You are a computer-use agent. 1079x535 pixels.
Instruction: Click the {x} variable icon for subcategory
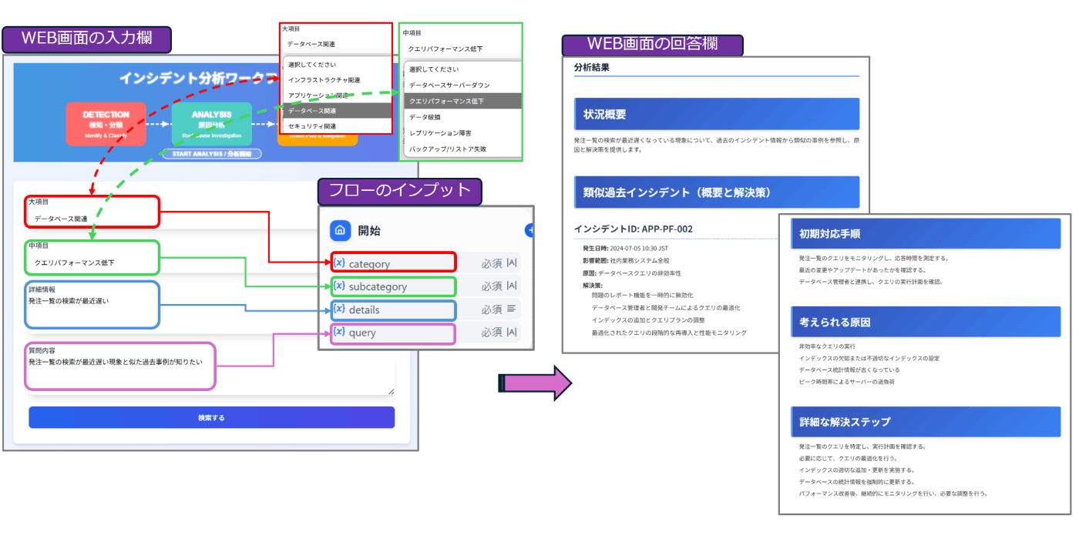pyautogui.click(x=339, y=286)
